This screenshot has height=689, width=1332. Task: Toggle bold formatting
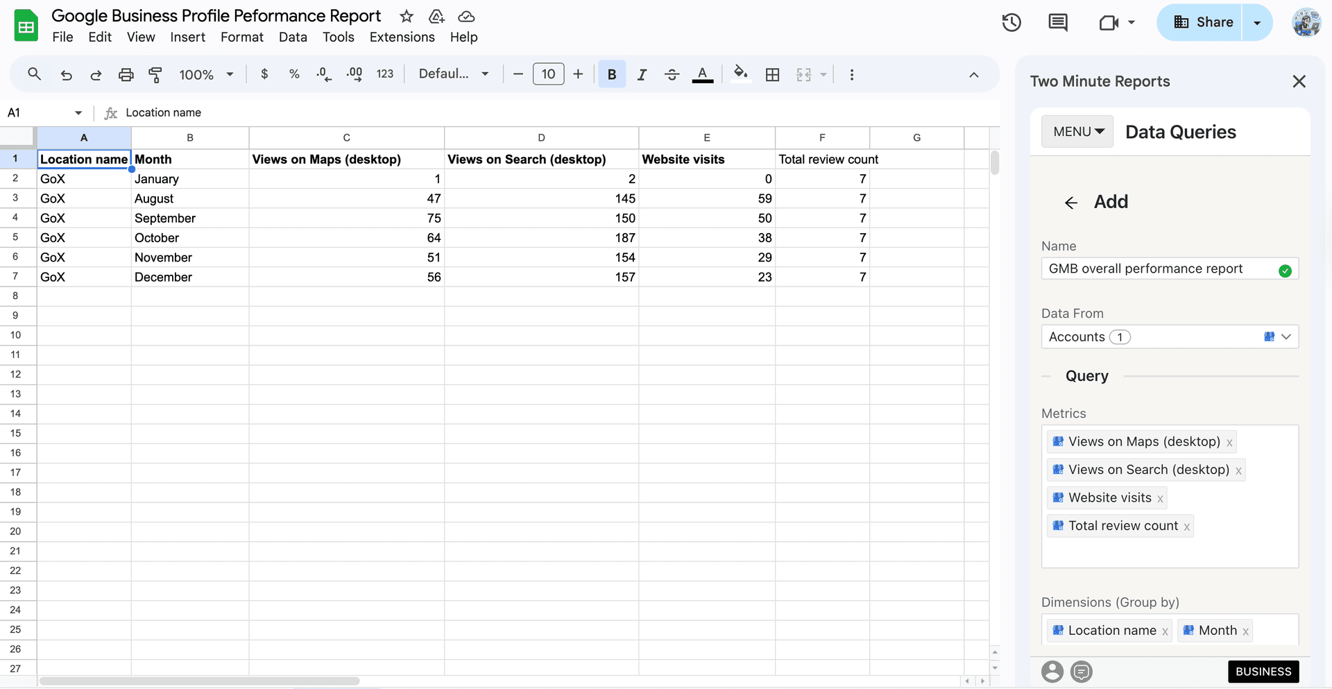[612, 74]
